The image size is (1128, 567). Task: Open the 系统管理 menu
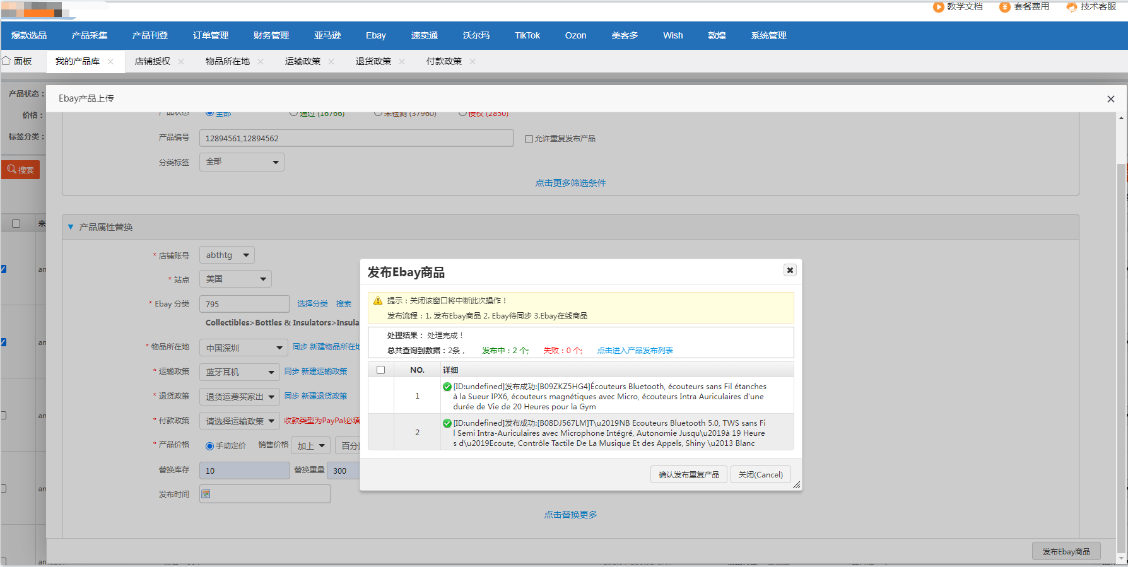click(x=768, y=35)
